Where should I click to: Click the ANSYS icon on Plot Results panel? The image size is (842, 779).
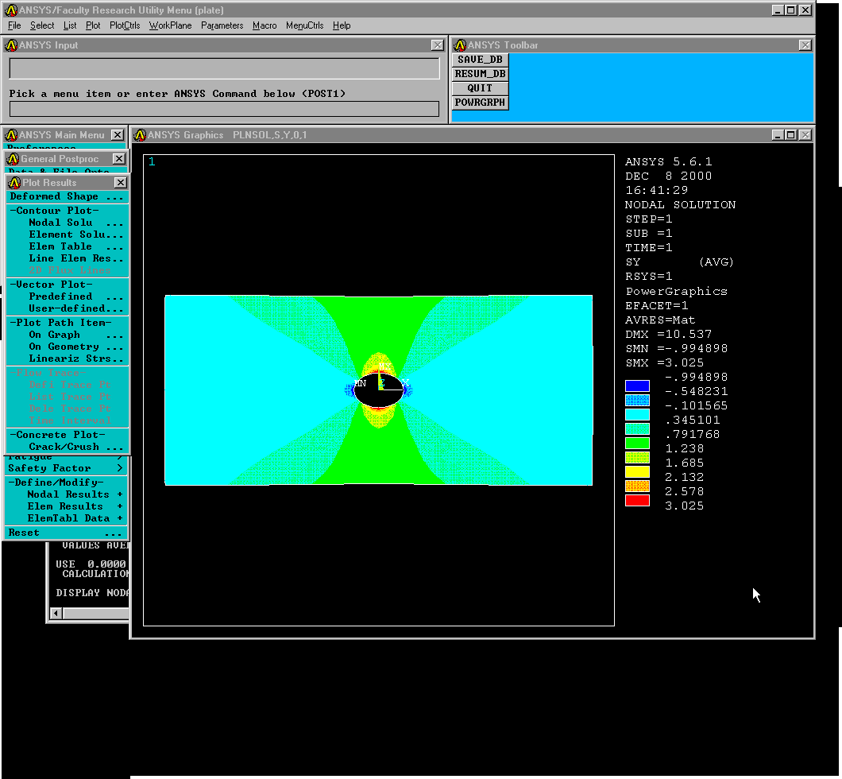[14, 183]
